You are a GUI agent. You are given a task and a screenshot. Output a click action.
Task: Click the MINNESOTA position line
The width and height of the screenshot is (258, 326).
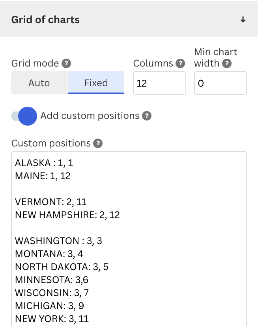tap(51, 280)
